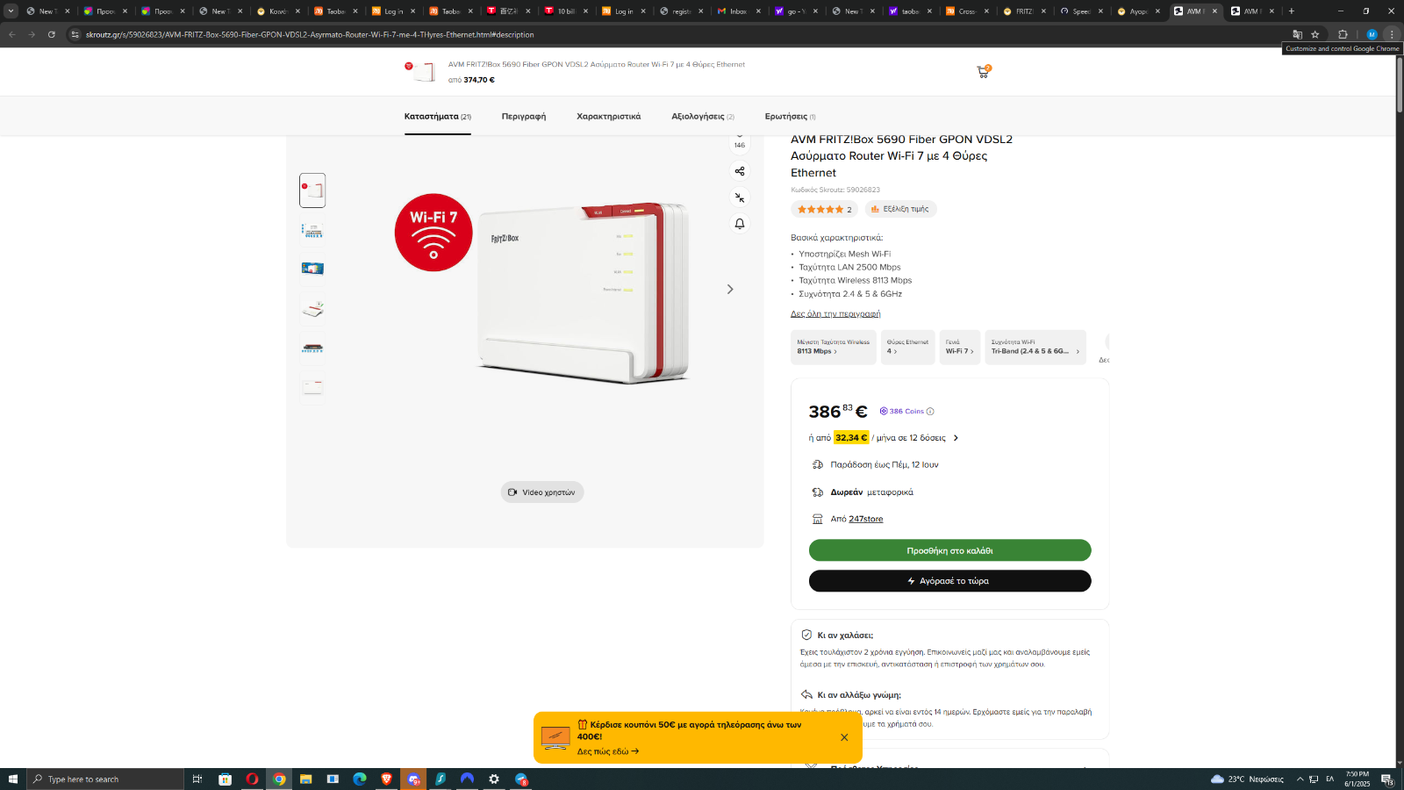The height and width of the screenshot is (790, 1404).
Task: Click the price 386,83 €
Action: click(838, 411)
